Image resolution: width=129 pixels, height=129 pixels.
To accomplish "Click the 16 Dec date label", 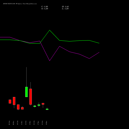I will coord(34,123).
